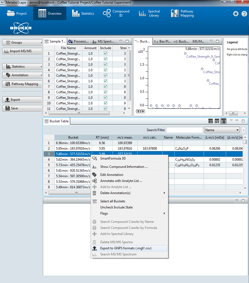Toggle Include checkbox for sample row 2
Screen dimensions: 249x283
(x=106, y=59)
